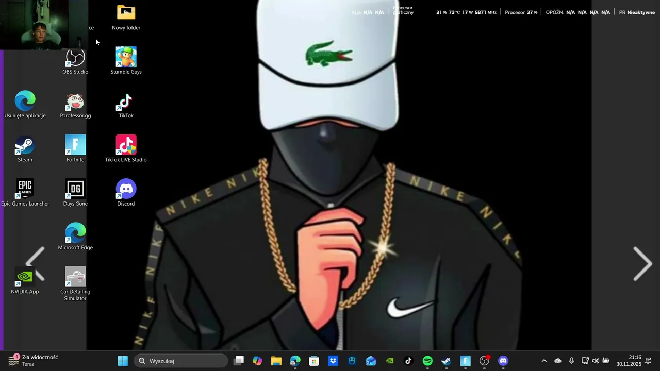Open Discord from the taskbar
The width and height of the screenshot is (660, 371).
coord(503,361)
